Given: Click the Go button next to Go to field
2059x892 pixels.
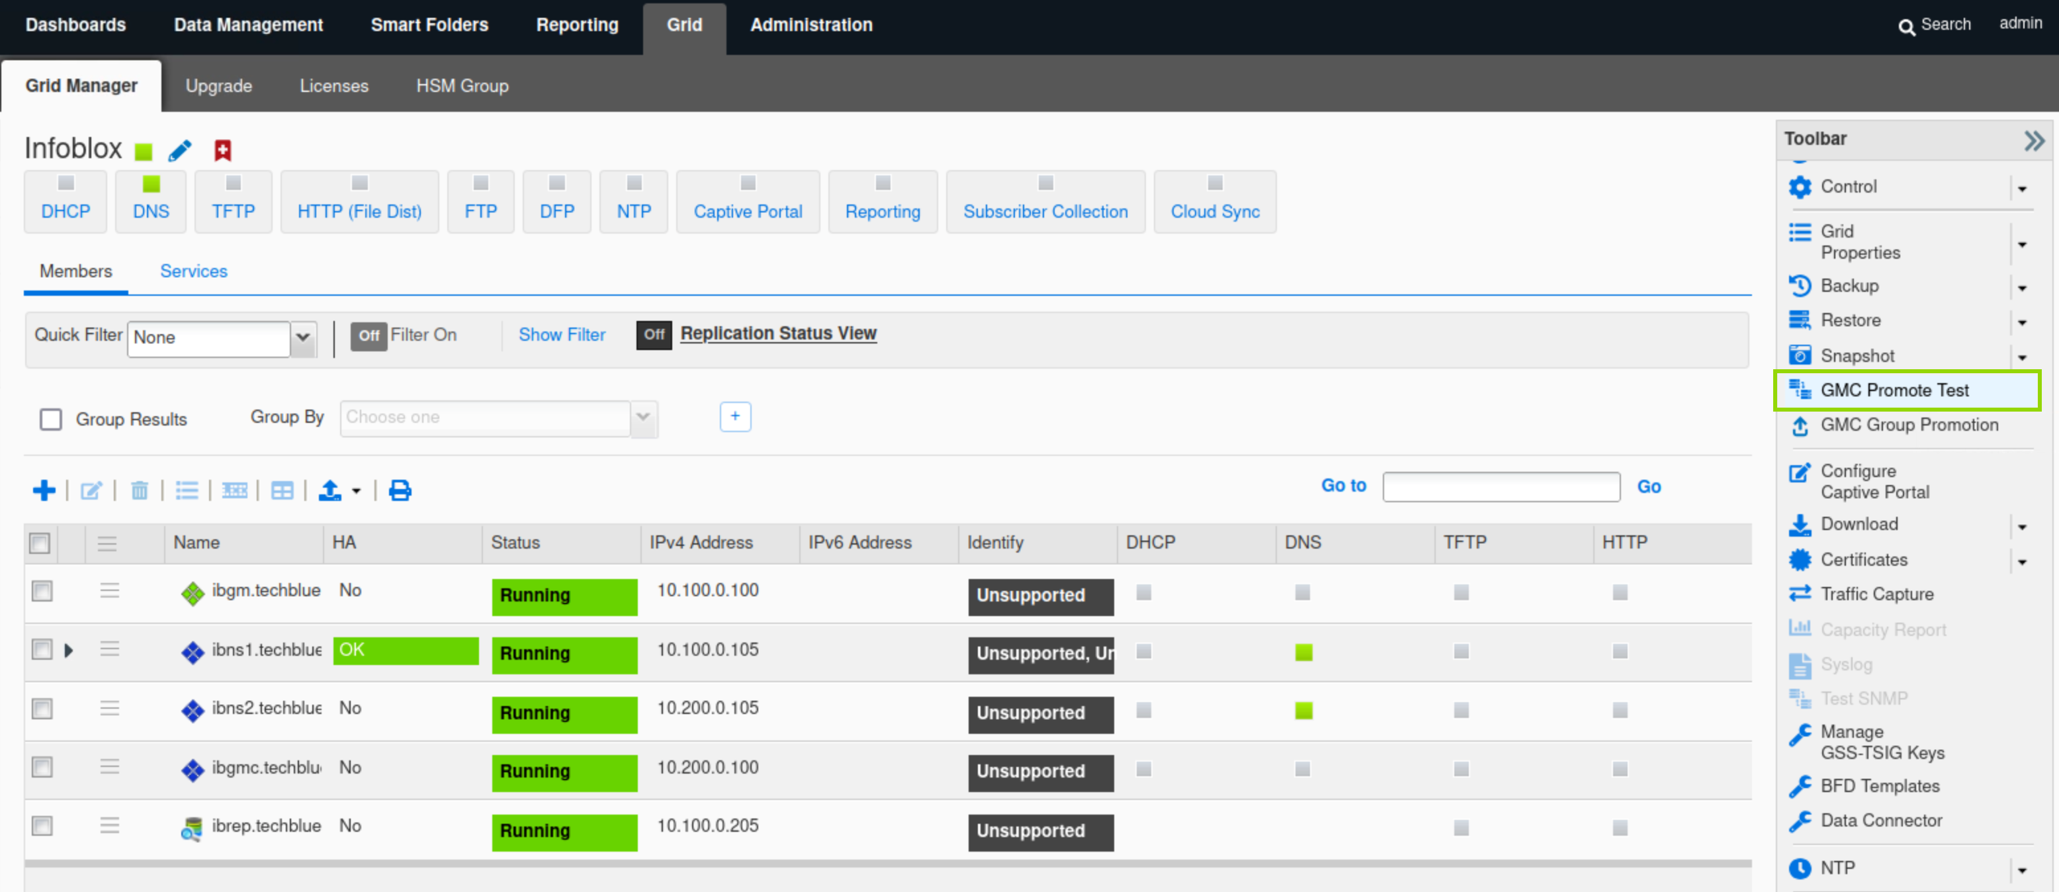Looking at the screenshot, I should tap(1648, 486).
